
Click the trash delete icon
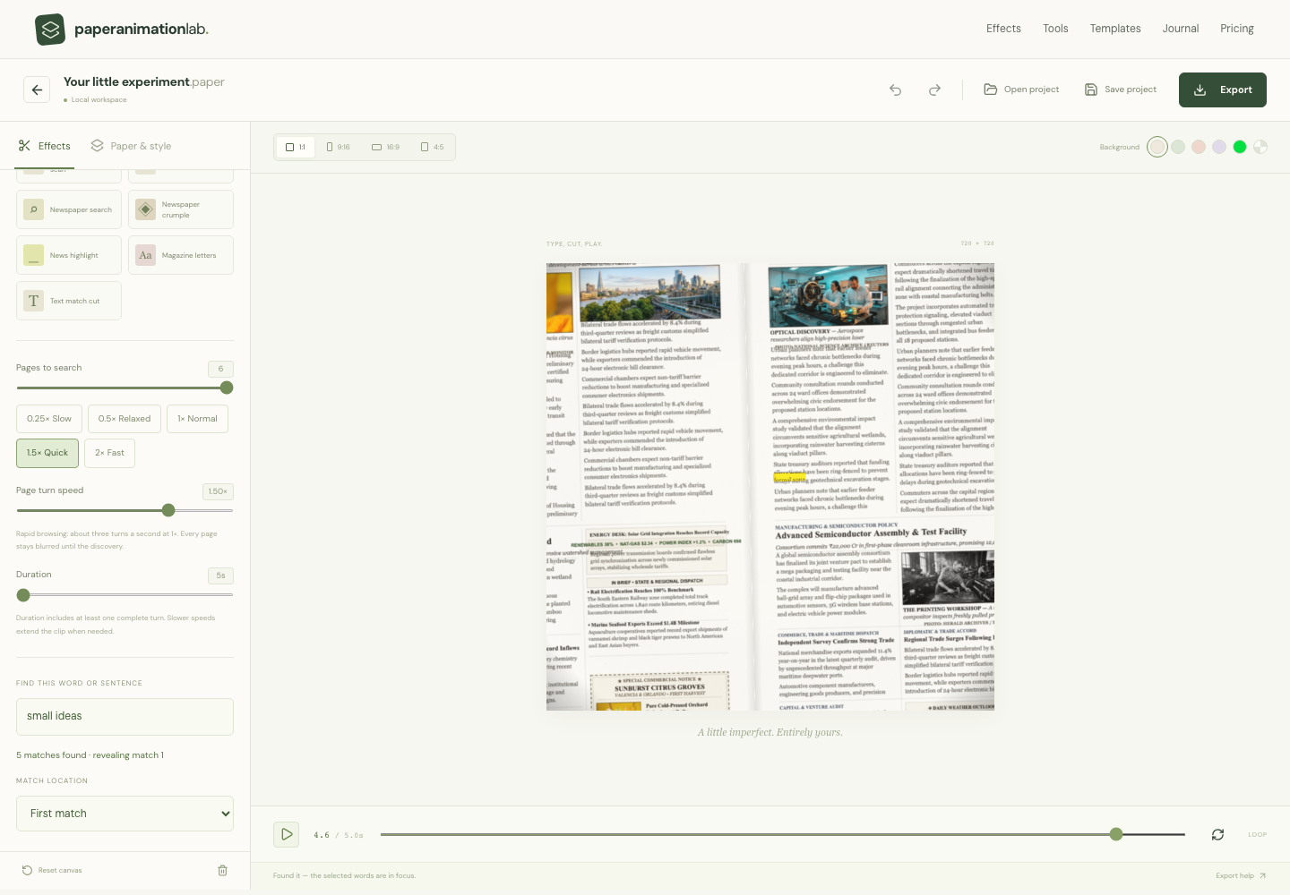(x=223, y=870)
